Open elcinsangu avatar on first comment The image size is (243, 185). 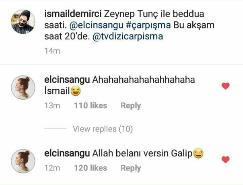point(23,87)
